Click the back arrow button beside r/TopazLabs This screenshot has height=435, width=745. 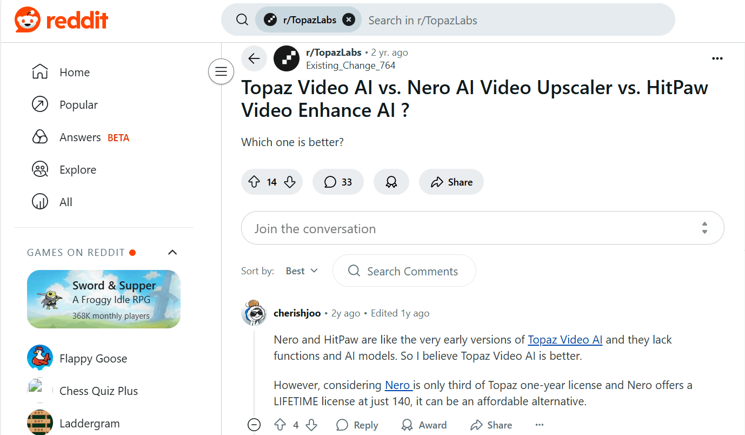coord(254,58)
